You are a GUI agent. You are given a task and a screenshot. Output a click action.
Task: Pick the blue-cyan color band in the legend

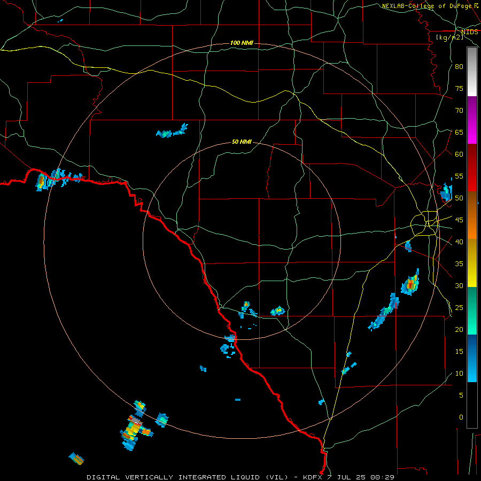coord(472,358)
